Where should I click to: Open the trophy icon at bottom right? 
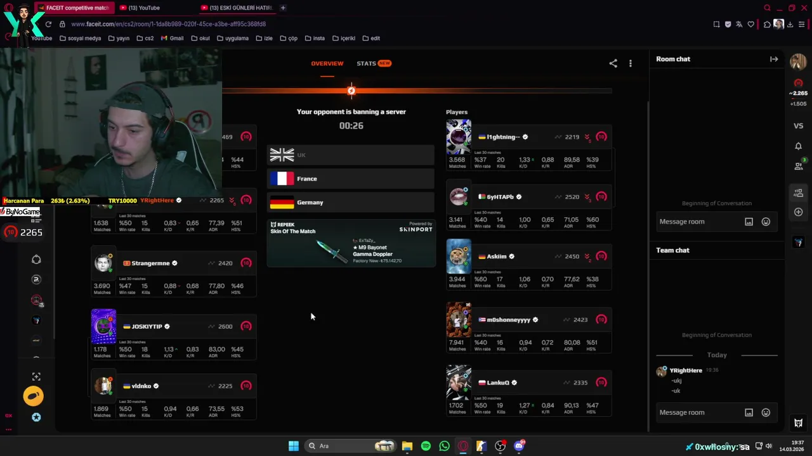798,423
